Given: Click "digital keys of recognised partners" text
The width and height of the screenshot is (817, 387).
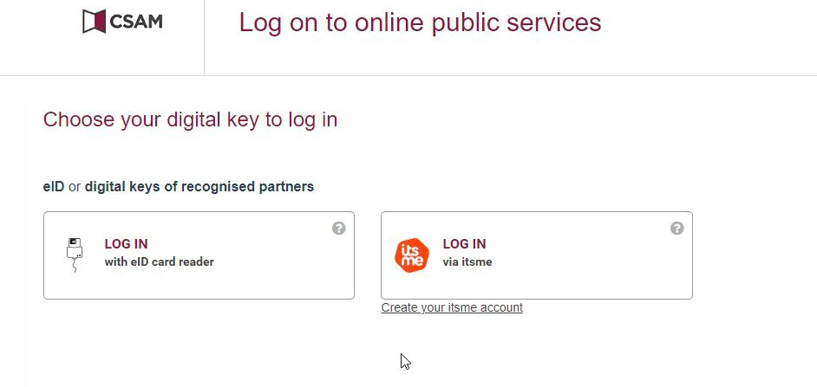Looking at the screenshot, I should click(199, 186).
